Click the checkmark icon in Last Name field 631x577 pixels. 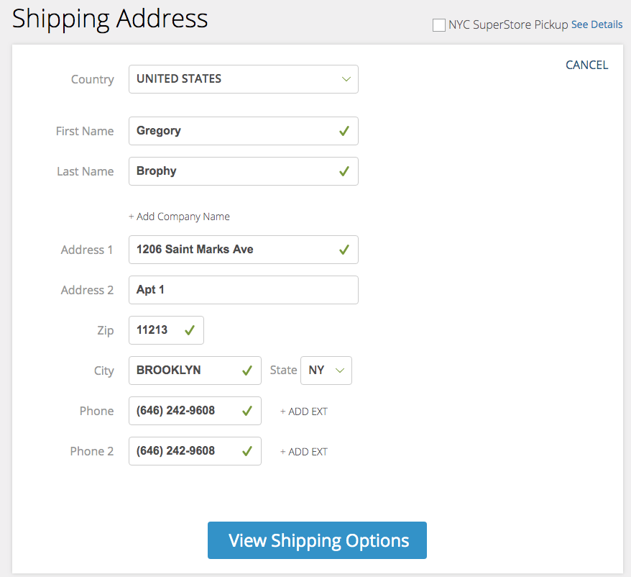pyautogui.click(x=344, y=171)
